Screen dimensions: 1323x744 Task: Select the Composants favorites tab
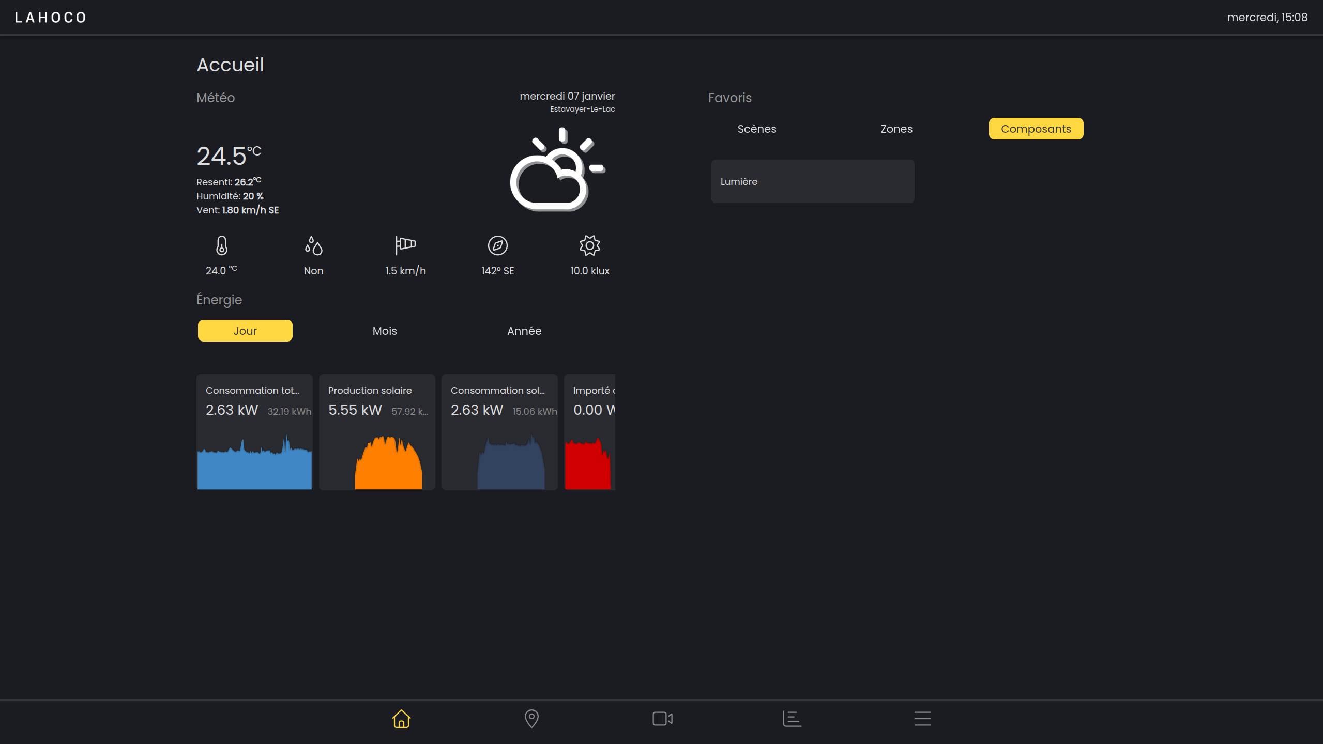pos(1036,129)
